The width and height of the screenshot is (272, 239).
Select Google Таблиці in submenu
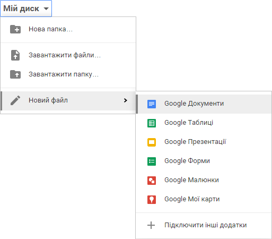pyautogui.click(x=204, y=123)
